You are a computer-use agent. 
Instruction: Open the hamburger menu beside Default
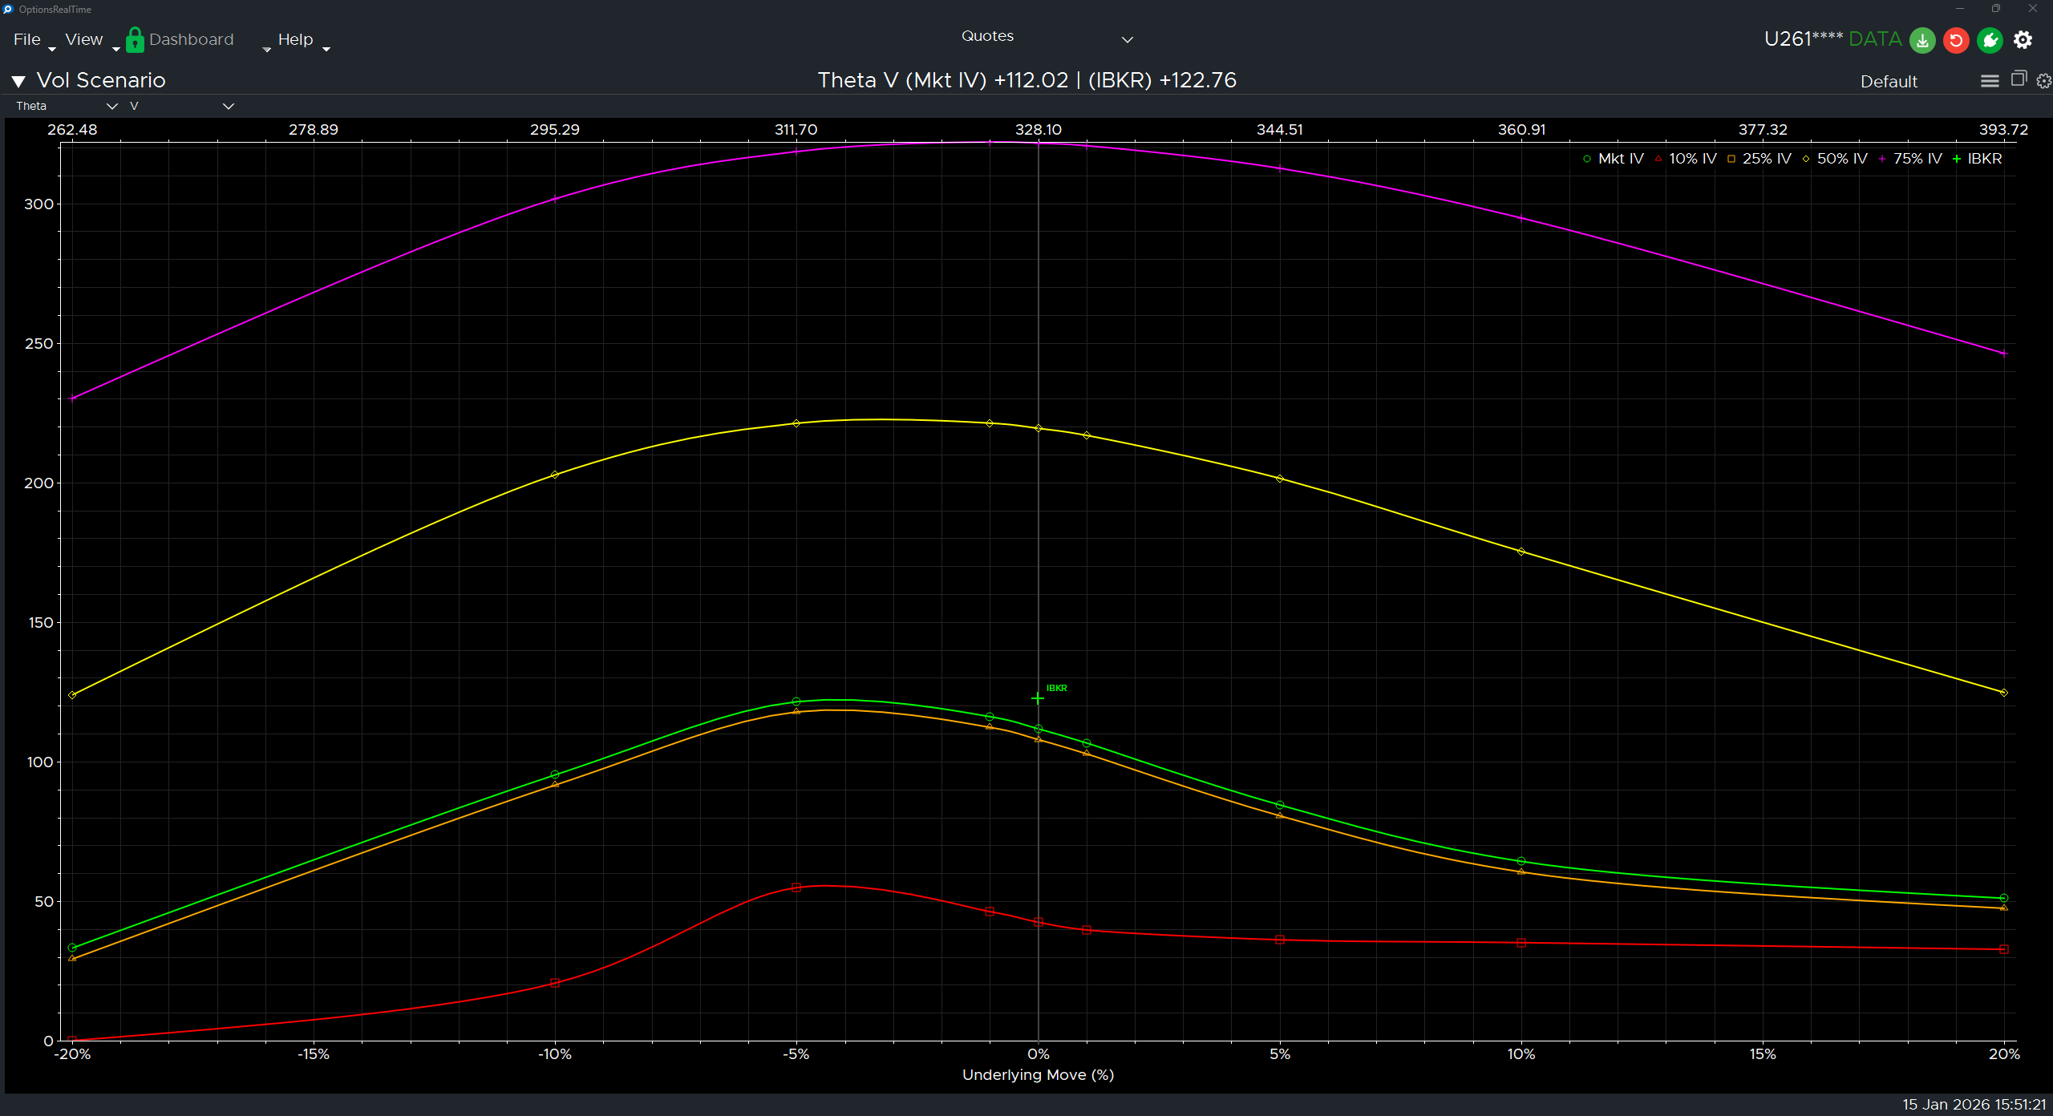tap(1990, 80)
